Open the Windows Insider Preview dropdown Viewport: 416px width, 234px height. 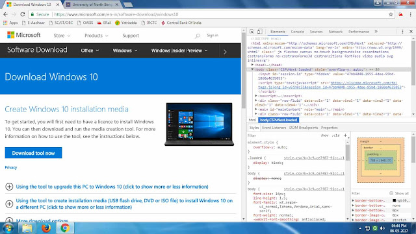[179, 51]
